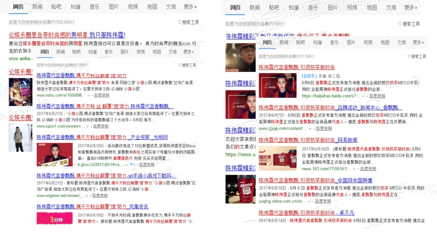Open 百度快照 beside www.spzs1.com/xinwen
The height and width of the screenshot is (233, 437).
pos(101,127)
